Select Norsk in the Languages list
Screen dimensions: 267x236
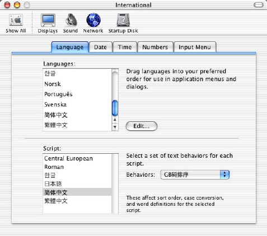coord(77,84)
